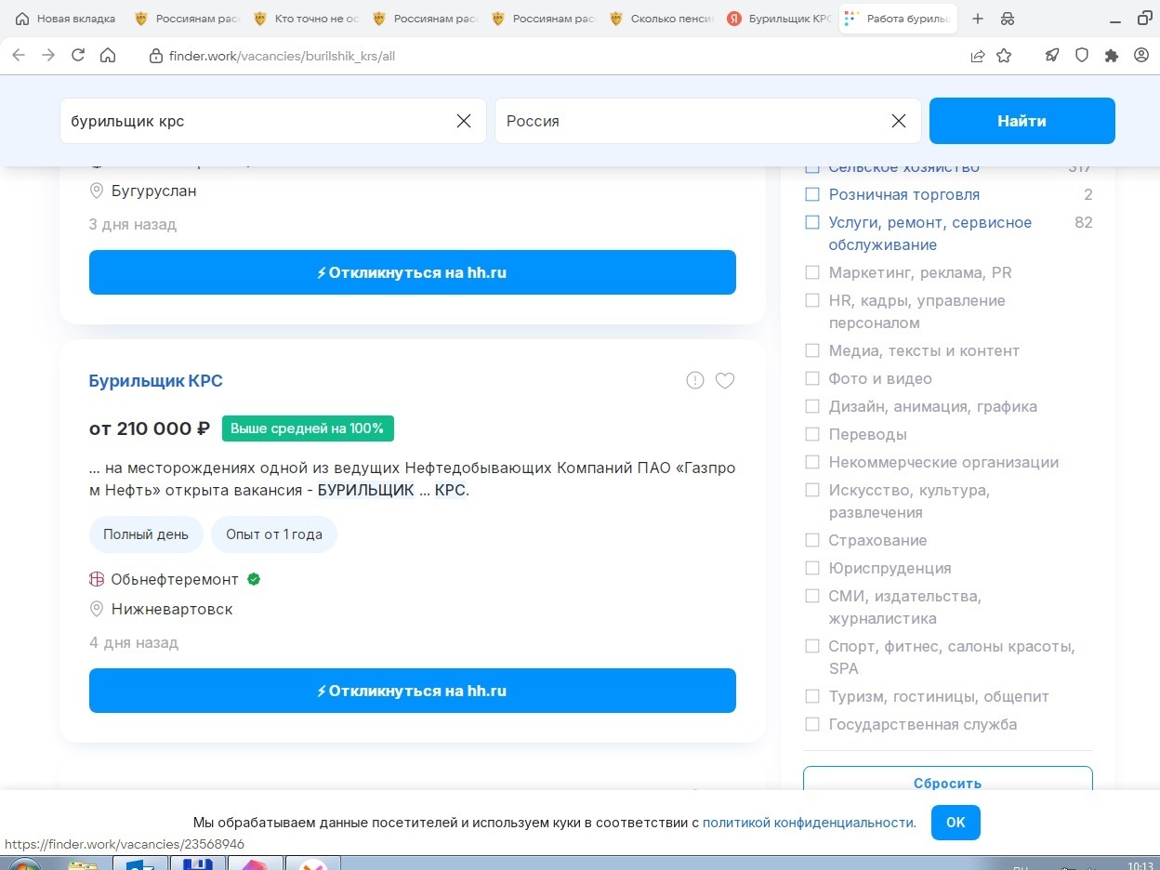Screen dimensions: 1160x870
Task: Share this page via toolbar icon
Action: (978, 56)
